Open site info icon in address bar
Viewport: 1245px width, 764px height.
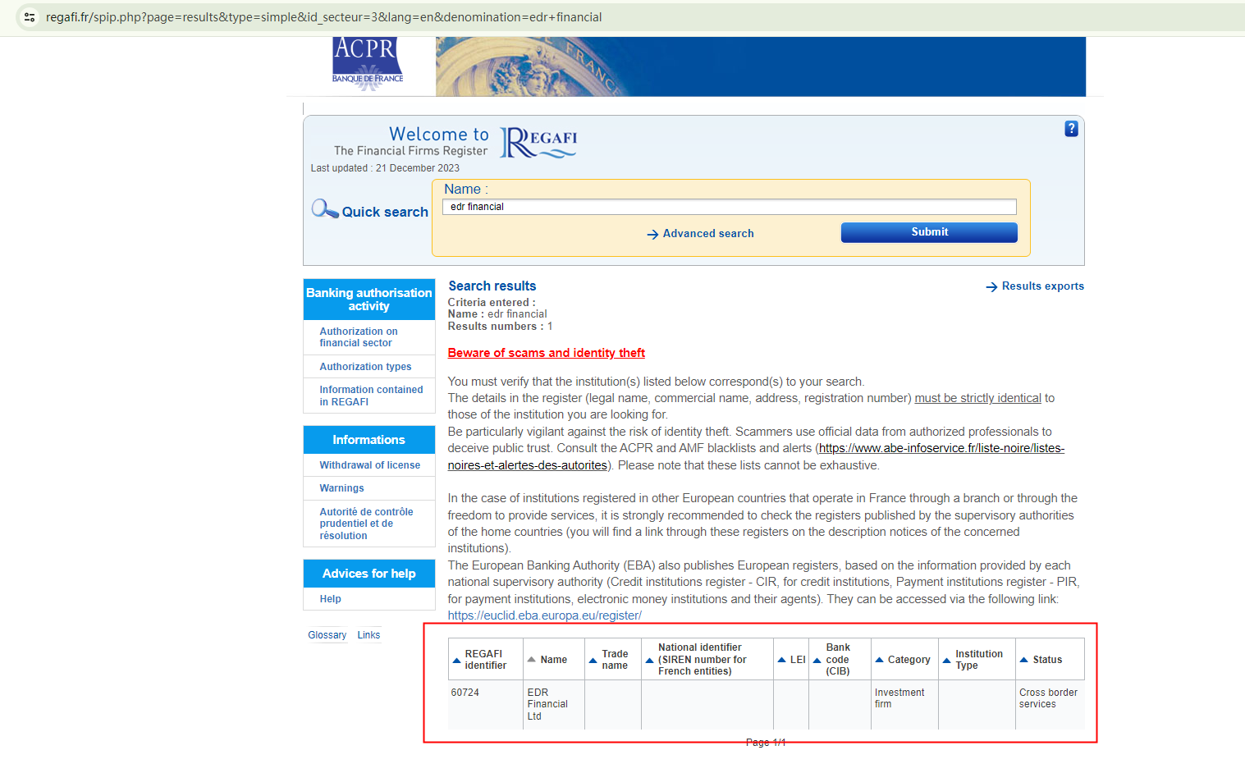click(30, 17)
